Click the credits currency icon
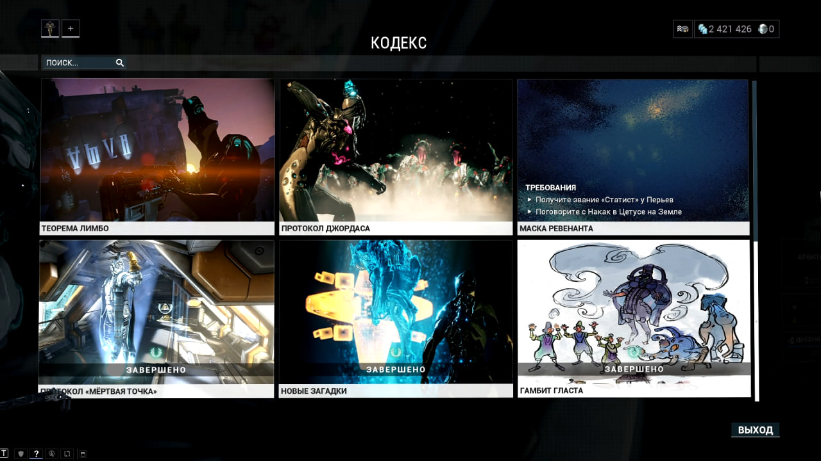The image size is (821, 461). [x=702, y=29]
